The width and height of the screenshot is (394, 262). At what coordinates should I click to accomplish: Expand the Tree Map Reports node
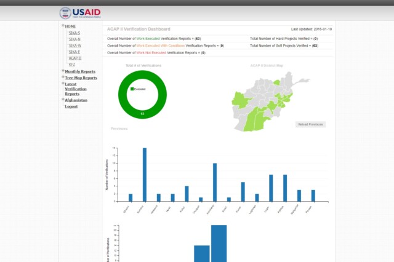click(x=63, y=77)
